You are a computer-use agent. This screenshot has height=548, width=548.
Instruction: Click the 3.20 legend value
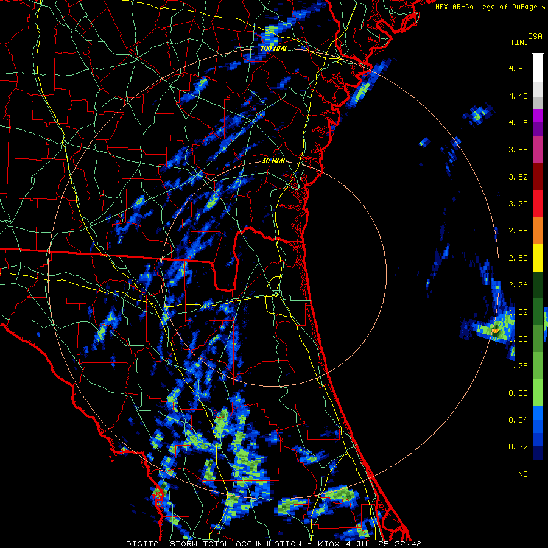coord(518,204)
